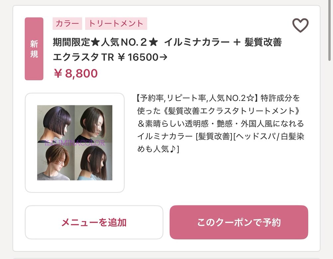
Task: Click the purple bob photo in collage
Action: (x=56, y=124)
